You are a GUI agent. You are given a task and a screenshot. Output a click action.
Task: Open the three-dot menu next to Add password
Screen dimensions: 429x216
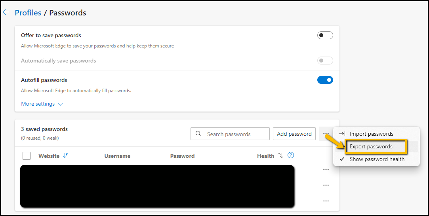pos(326,134)
